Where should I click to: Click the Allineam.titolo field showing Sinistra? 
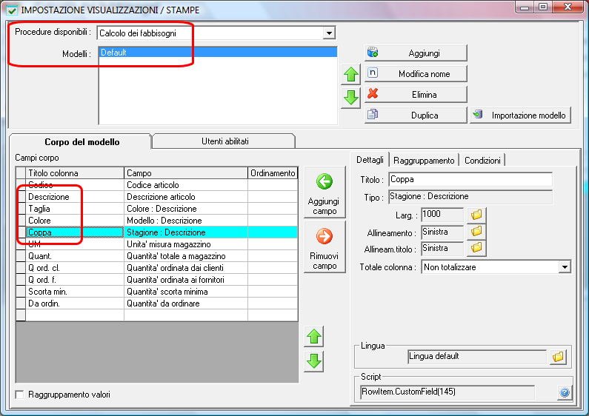(442, 249)
